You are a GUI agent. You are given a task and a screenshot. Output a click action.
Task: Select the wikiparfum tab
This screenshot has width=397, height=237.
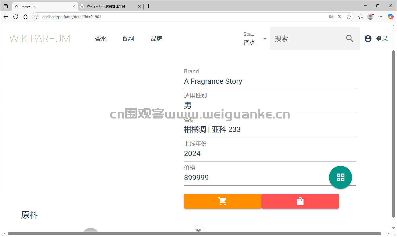pos(45,6)
